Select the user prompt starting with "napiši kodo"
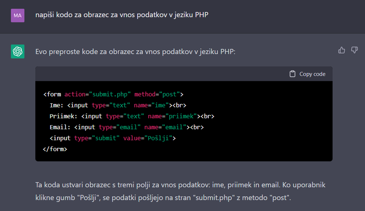365x211 pixels. [122, 15]
